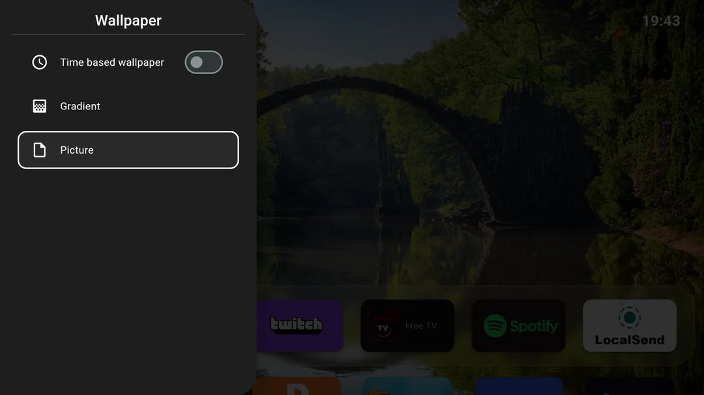Choose the highlighted Picture option
Image resolution: width=704 pixels, height=395 pixels.
(128, 149)
